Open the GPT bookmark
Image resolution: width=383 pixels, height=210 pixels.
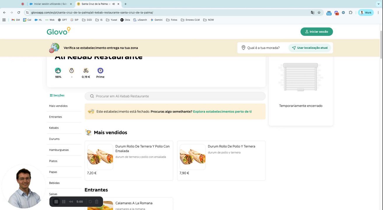coord(62,20)
